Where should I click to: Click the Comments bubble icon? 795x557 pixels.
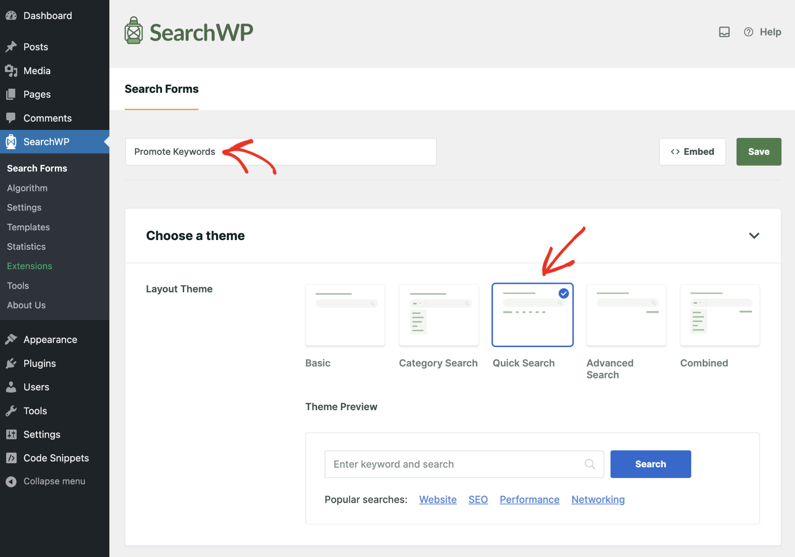tap(11, 118)
